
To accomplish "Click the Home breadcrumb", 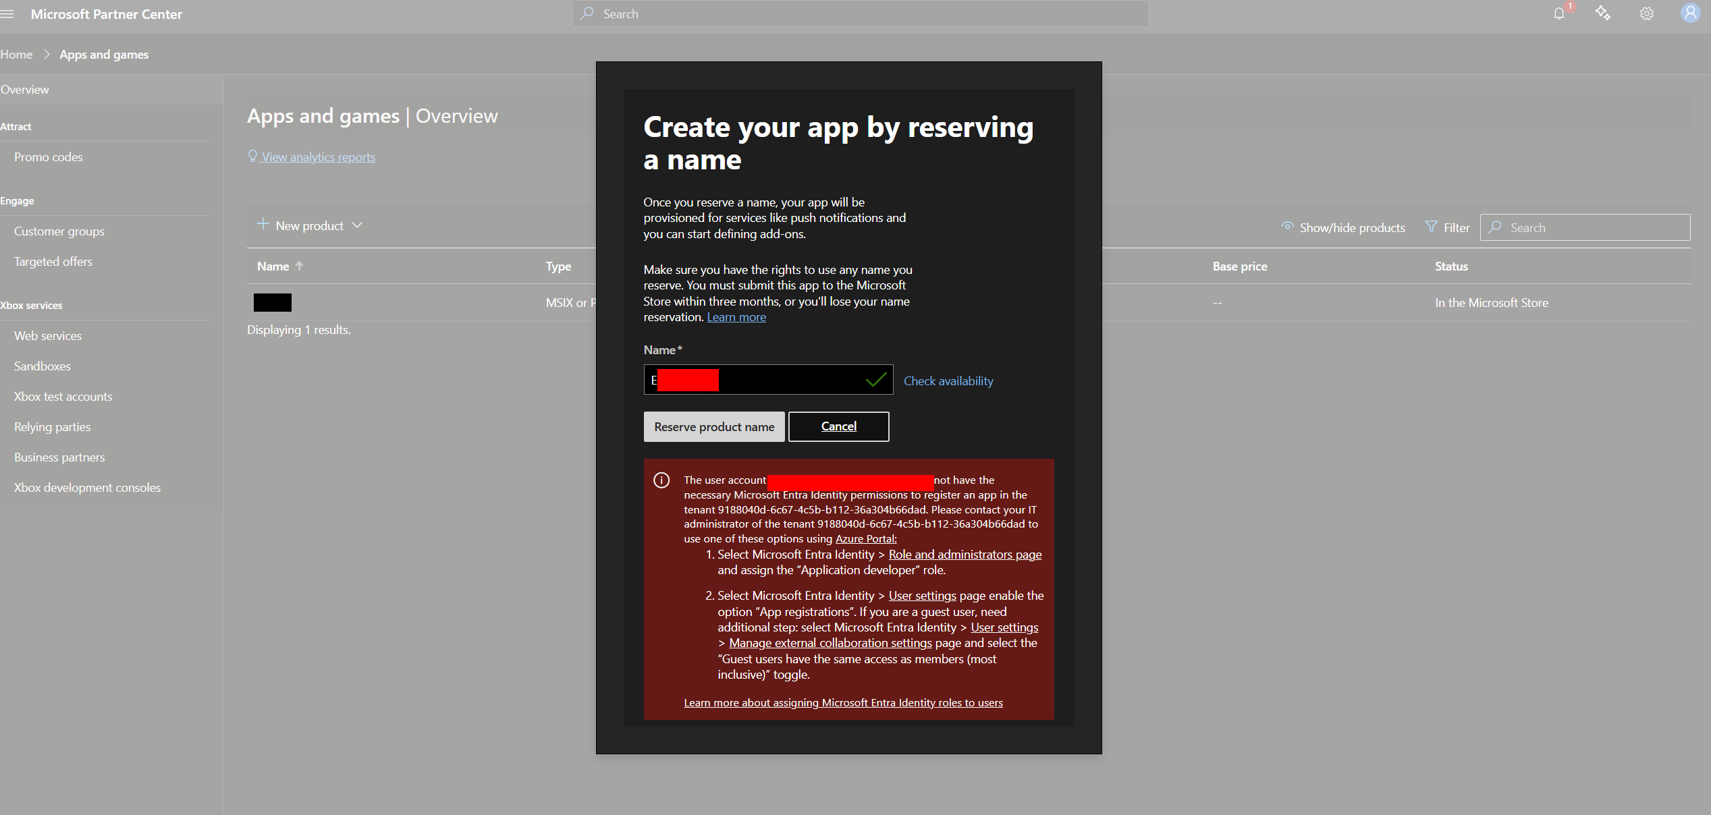I will [x=16, y=55].
